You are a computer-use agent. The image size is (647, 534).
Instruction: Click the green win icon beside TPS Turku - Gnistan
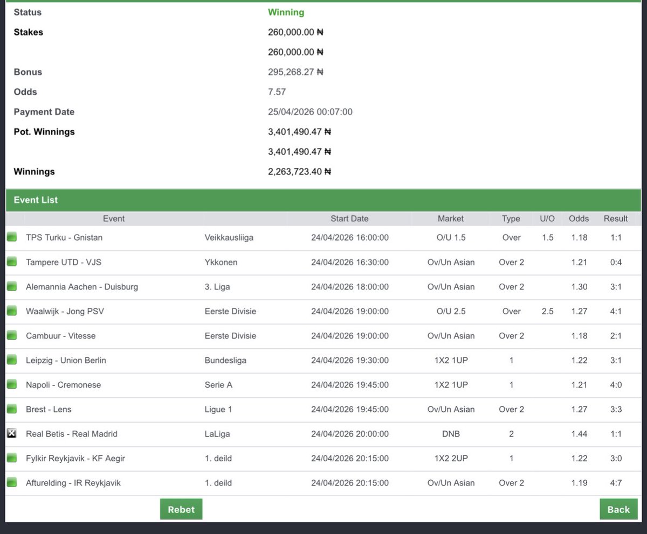coord(11,237)
